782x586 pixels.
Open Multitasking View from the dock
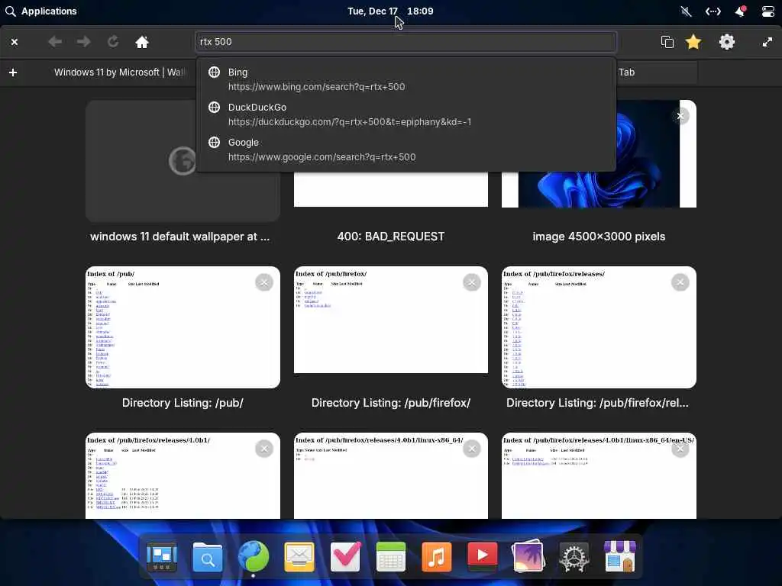[x=162, y=556]
